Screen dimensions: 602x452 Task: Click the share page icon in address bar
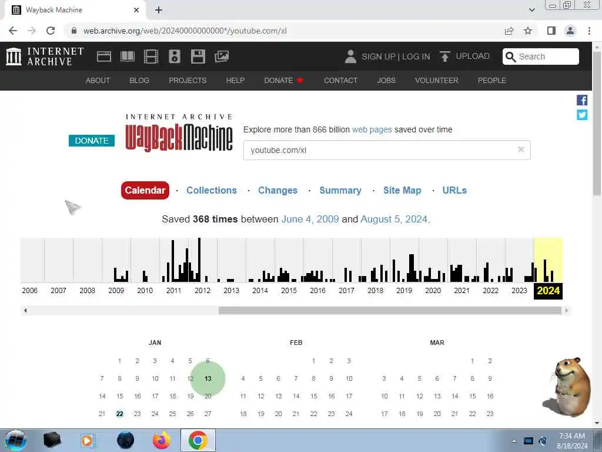[x=509, y=31]
